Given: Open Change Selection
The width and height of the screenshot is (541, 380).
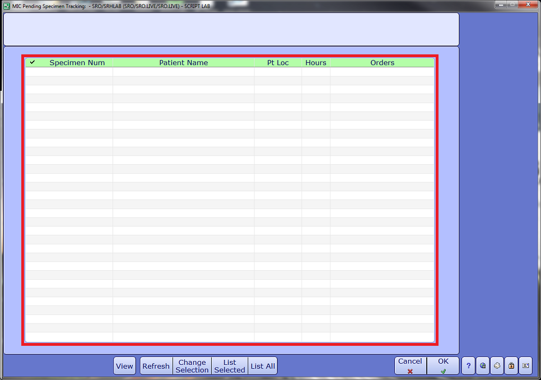Looking at the screenshot, I should click(192, 366).
